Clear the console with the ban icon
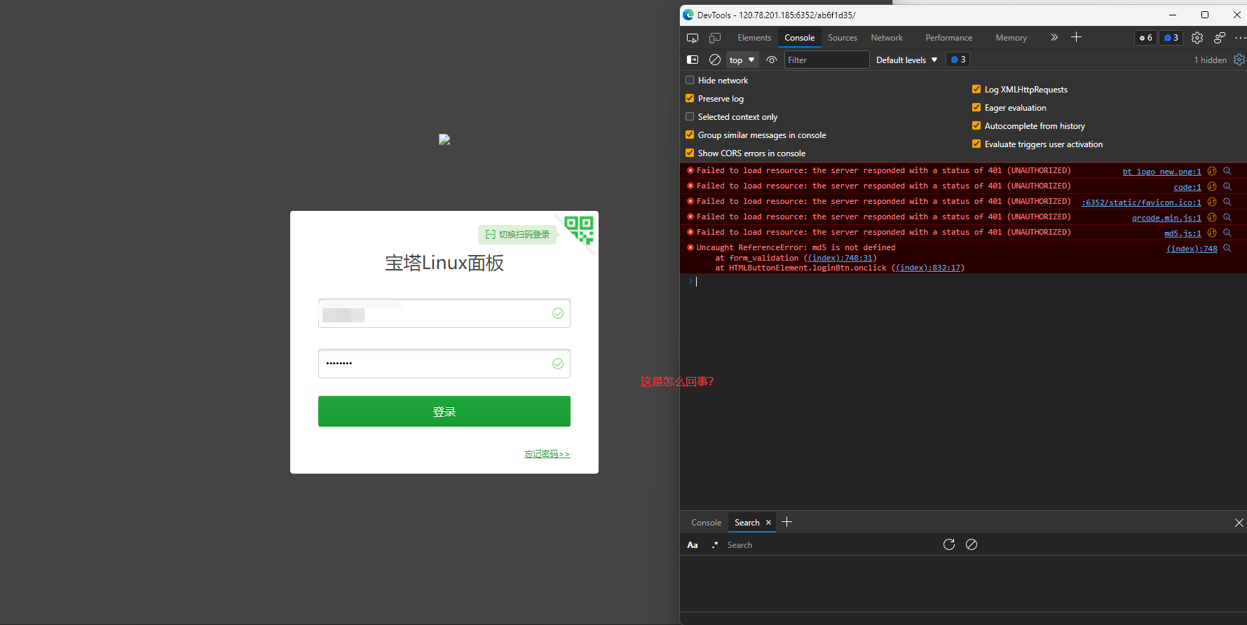Viewport: 1247px width, 625px height. click(x=715, y=60)
